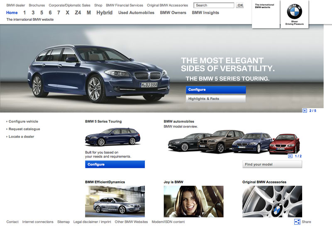Open the Original BMW Accessories wheel thumbnail
The width and height of the screenshot is (332, 226).
click(x=272, y=202)
